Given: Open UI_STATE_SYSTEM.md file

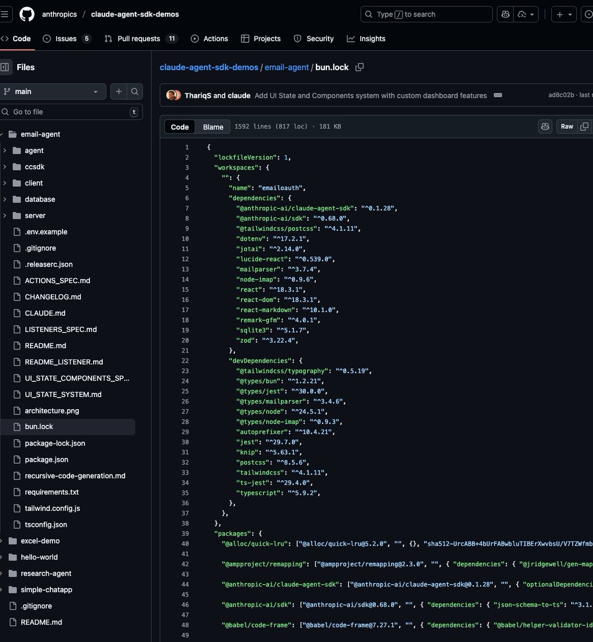Looking at the screenshot, I should (x=63, y=394).
